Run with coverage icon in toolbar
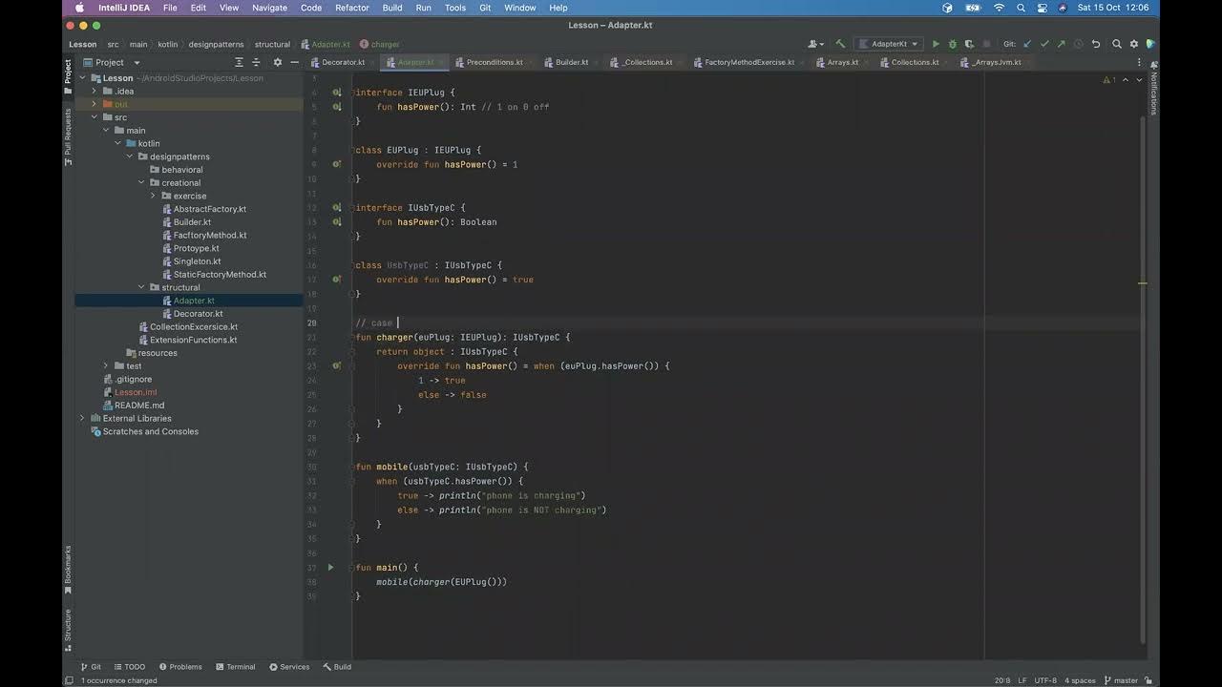The width and height of the screenshot is (1222, 687). [968, 44]
